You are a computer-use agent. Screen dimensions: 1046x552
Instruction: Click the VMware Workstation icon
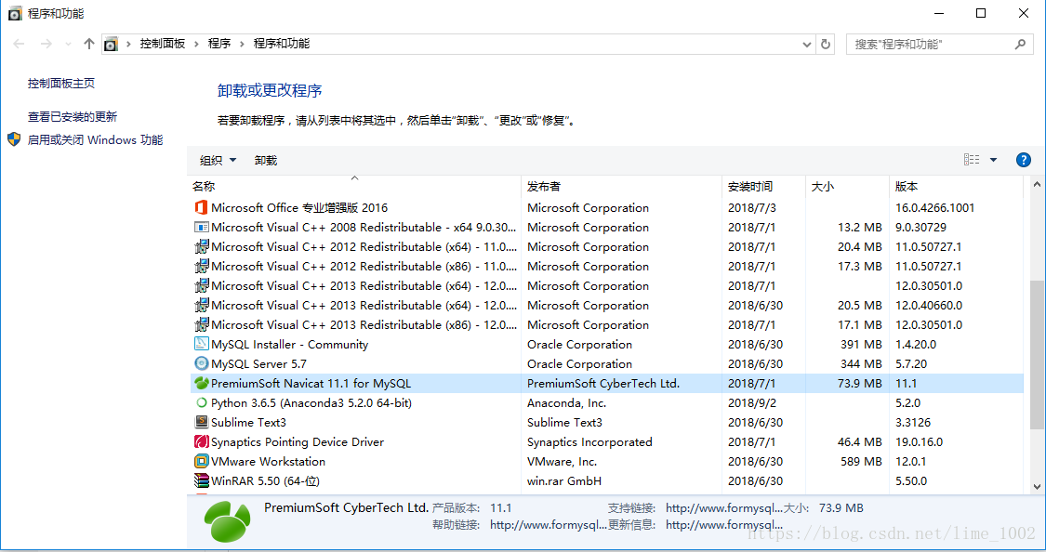[201, 462]
